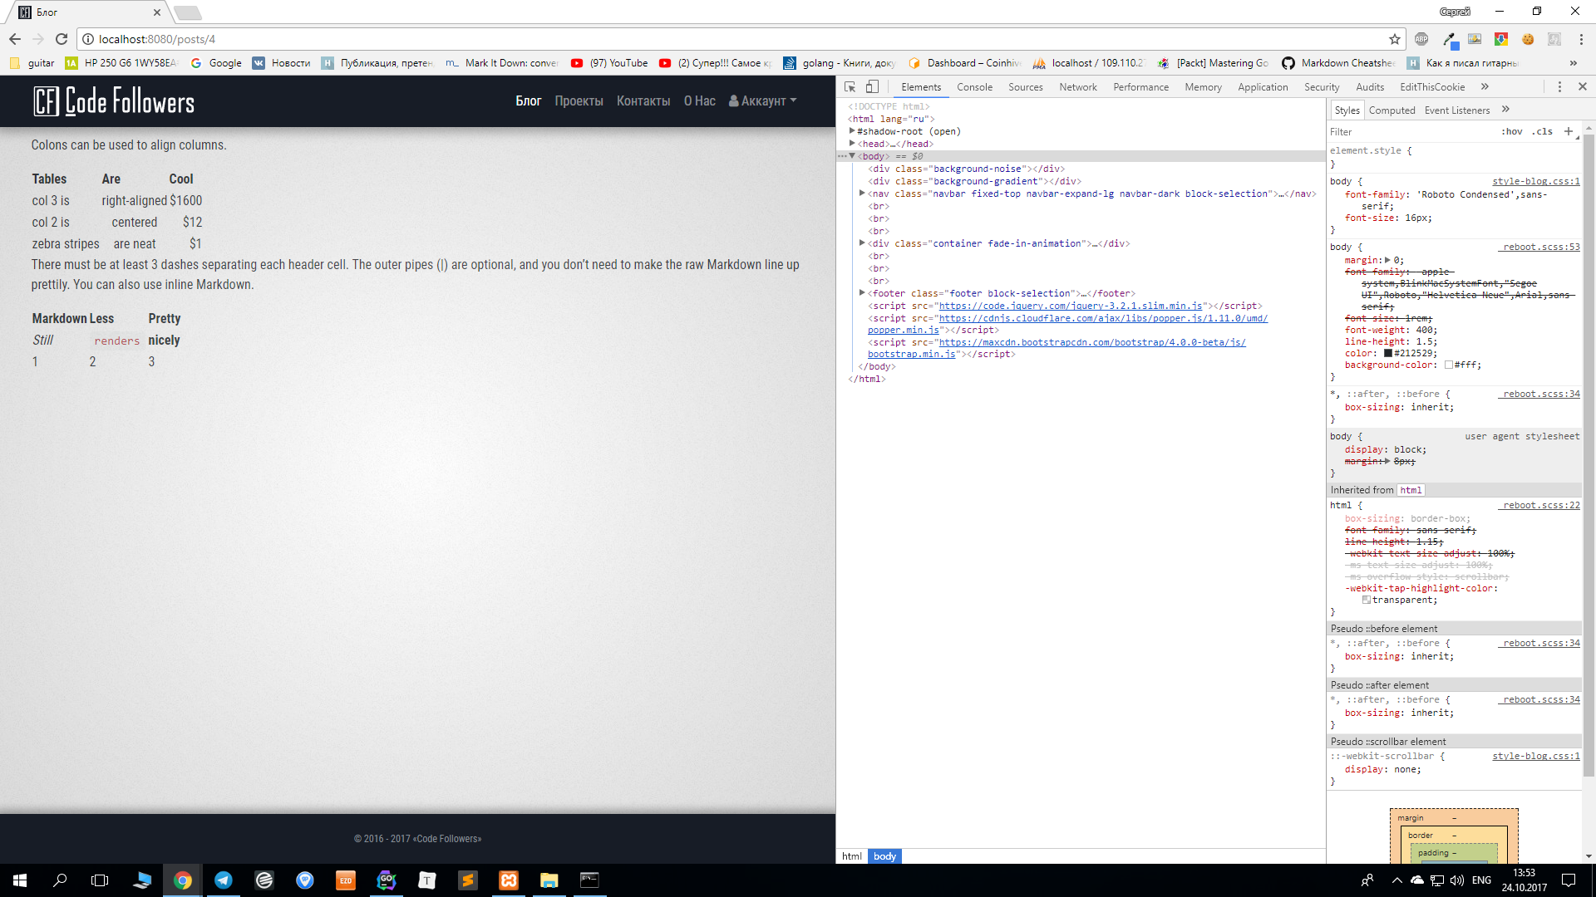The width and height of the screenshot is (1596, 897).
Task: Open the Event Listeners tab
Action: tap(1456, 110)
